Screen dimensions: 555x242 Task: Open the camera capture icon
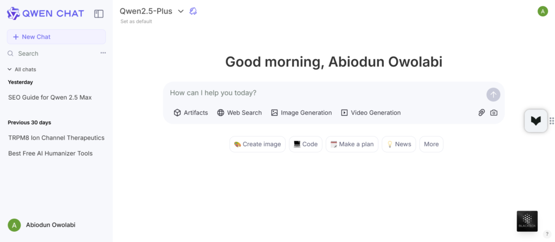494,113
